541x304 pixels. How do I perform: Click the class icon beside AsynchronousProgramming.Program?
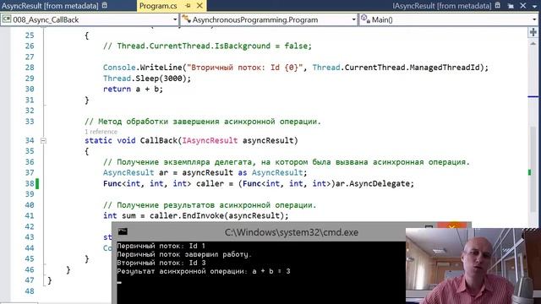(x=186, y=19)
